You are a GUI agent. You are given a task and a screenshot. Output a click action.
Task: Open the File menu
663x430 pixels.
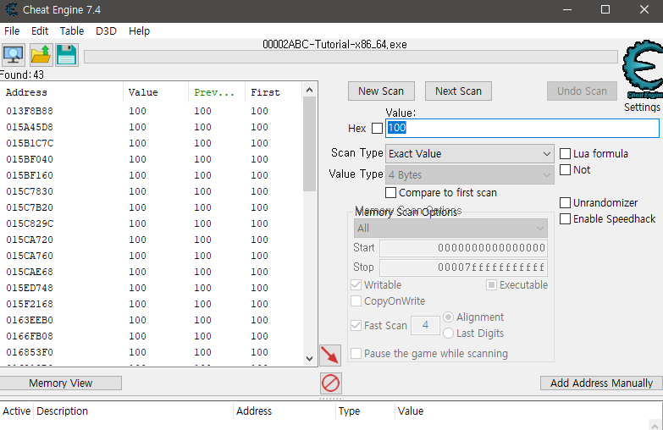click(x=12, y=30)
